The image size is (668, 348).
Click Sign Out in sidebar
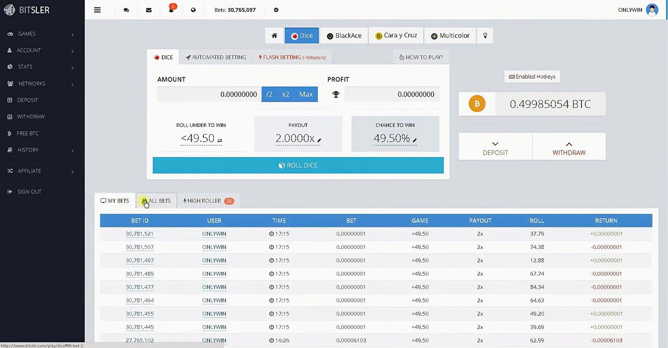tap(29, 192)
